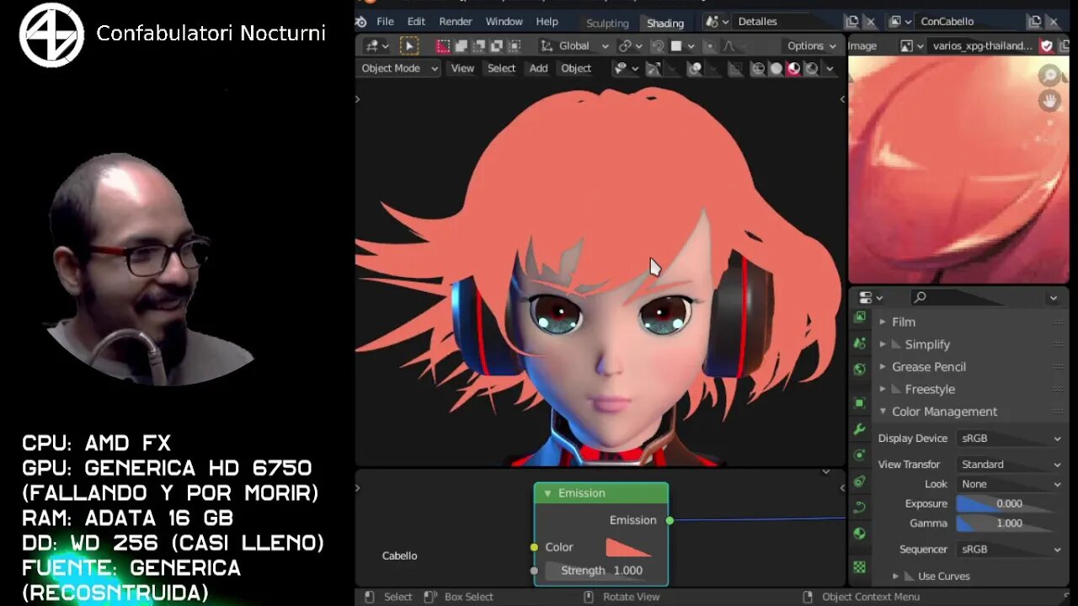Switch to Rendered viewport shading

click(811, 68)
